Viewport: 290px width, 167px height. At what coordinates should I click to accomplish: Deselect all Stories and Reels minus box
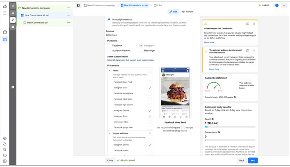tap(150, 134)
